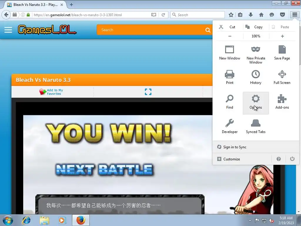Save page to Pocket icon
The width and height of the screenshot is (301, 226).
282,15
